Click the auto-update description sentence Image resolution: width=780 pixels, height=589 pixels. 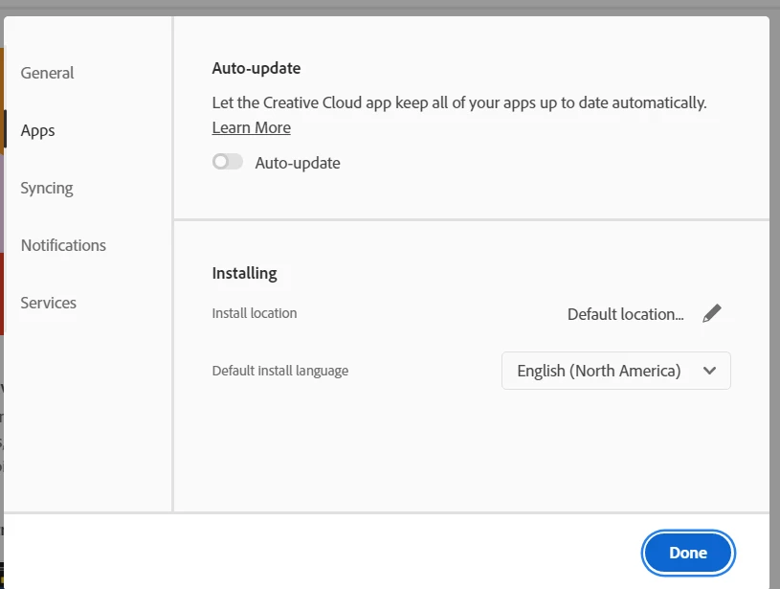click(x=459, y=102)
